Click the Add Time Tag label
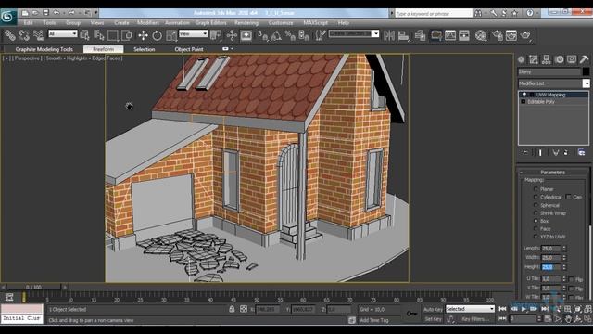Image resolution: width=593 pixels, height=334 pixels. [x=374, y=320]
